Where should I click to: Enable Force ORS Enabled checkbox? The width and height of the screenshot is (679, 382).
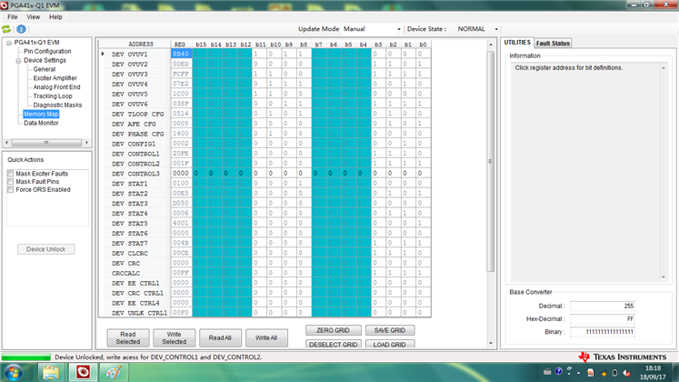(10, 190)
